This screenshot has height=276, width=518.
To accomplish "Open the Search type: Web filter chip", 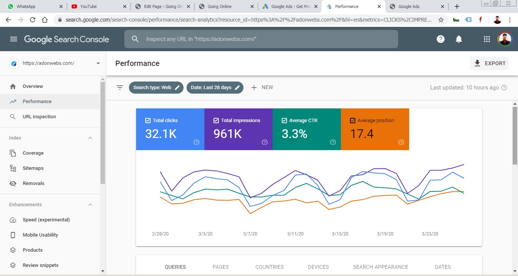I will 156,88.
